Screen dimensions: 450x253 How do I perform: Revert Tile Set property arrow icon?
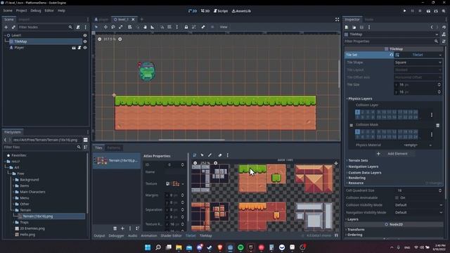point(392,55)
